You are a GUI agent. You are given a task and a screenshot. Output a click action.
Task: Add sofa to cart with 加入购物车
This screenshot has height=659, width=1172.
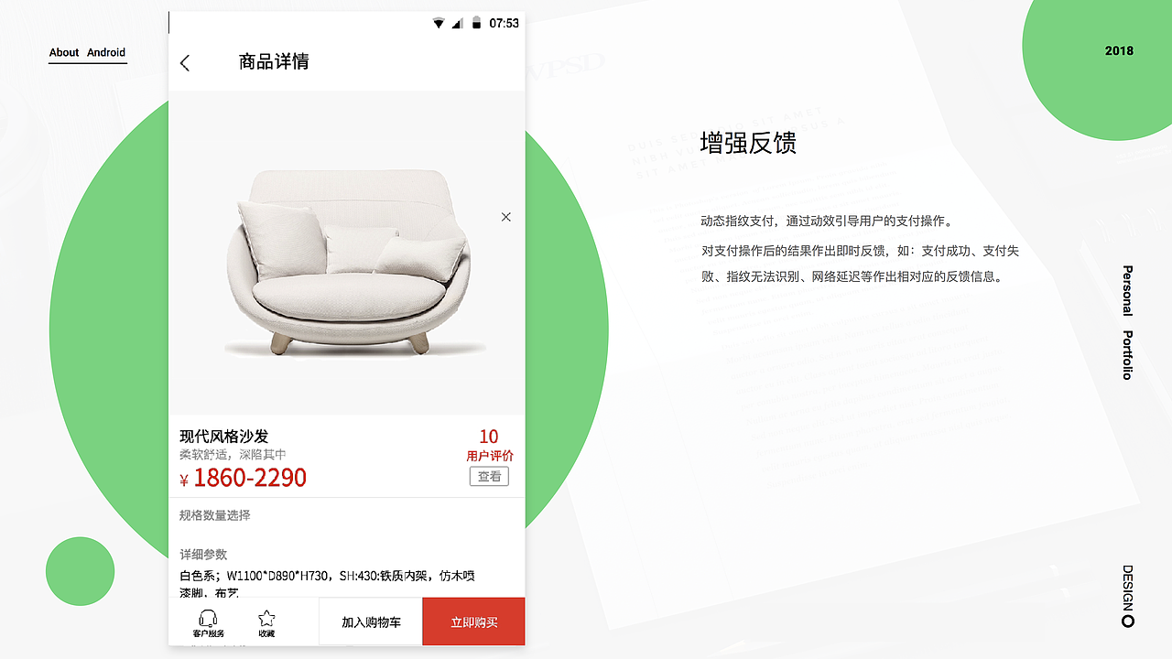pos(371,622)
